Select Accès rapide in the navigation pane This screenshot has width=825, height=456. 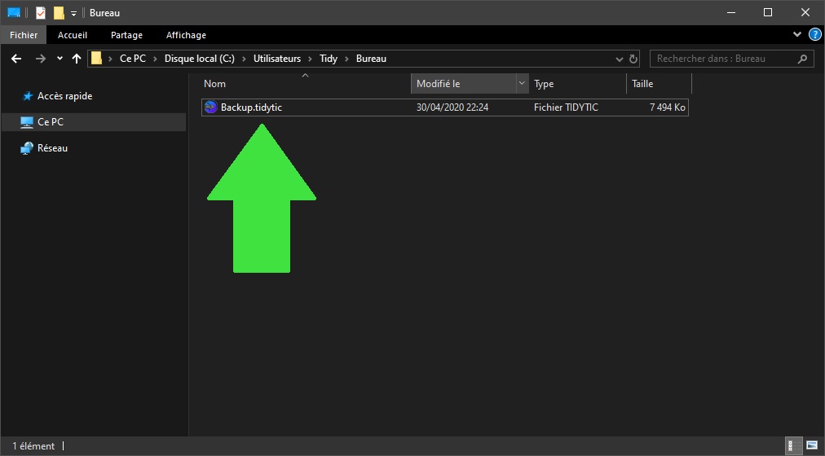(64, 96)
